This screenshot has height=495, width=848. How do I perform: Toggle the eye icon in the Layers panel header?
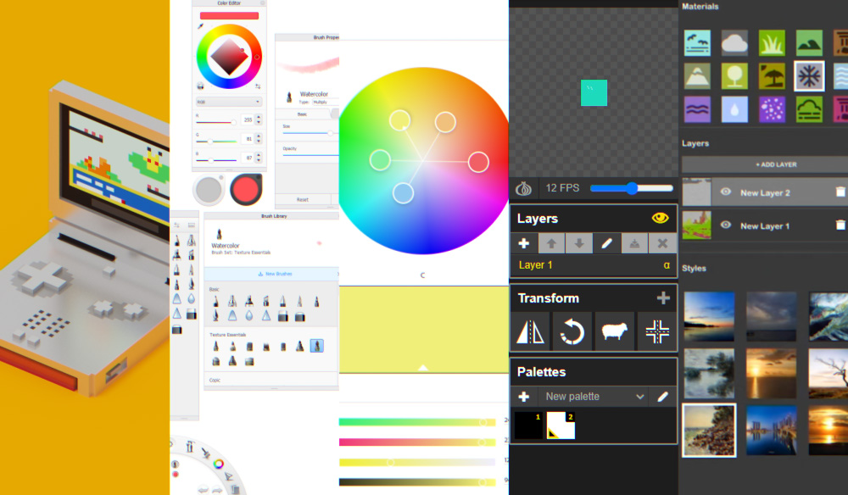(660, 218)
